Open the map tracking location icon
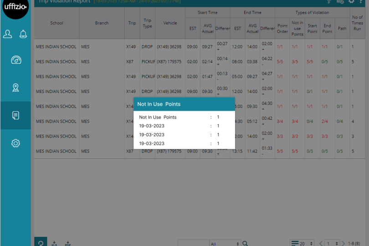The image size is (369, 246). 15,88
